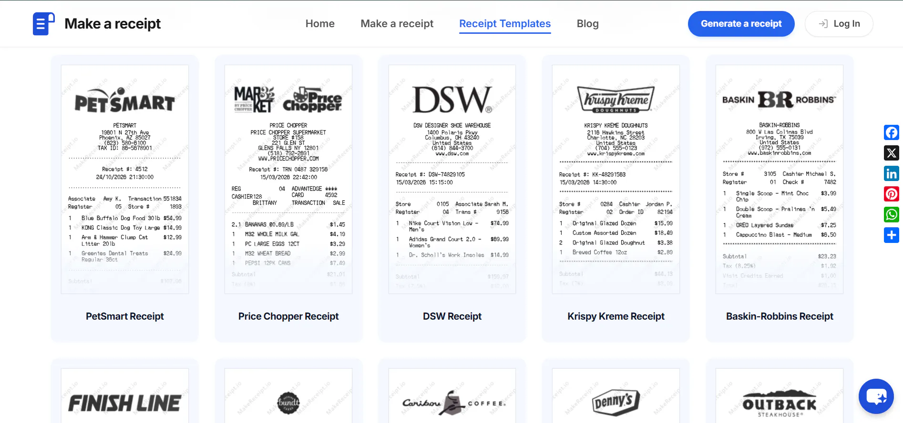Share page on LinkedIn
The width and height of the screenshot is (903, 423).
click(891, 173)
